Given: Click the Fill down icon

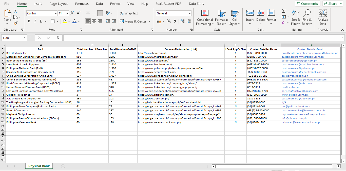Looking at the screenshot, I should tap(284, 17).
